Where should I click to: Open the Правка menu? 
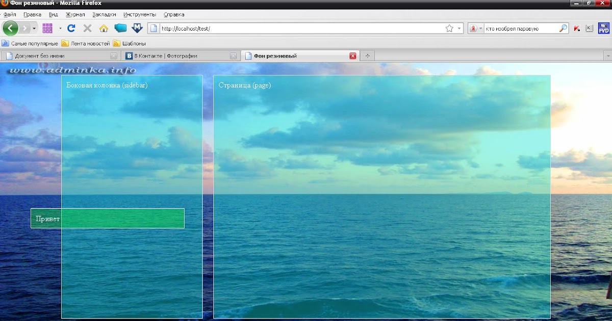[x=33, y=14]
